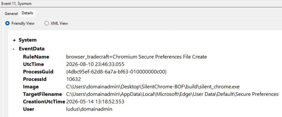The width and height of the screenshot is (282, 117).
Task: Click the Image field label
Action: tap(31, 87)
